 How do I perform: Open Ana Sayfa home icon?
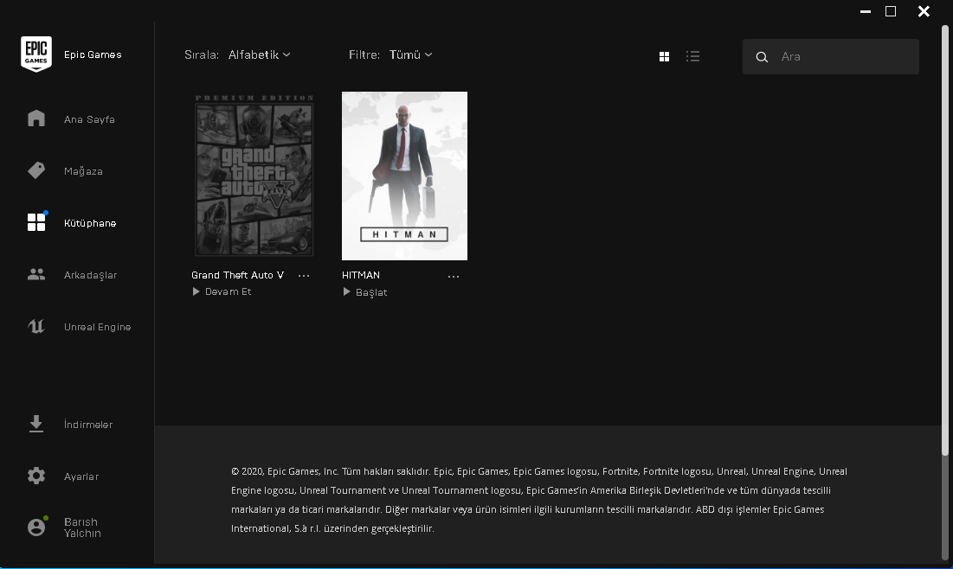[35, 118]
